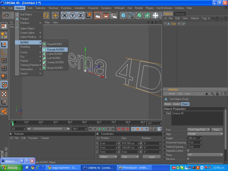
Task: Click the Undo arrow icon
Action: 6,15
